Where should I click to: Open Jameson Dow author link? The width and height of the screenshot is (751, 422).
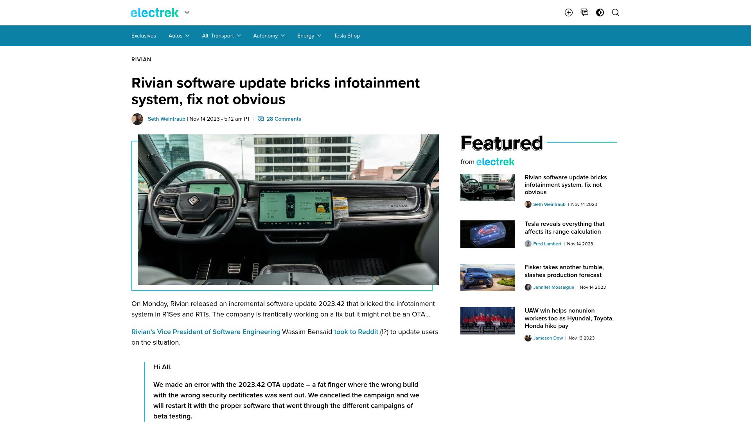(548, 338)
